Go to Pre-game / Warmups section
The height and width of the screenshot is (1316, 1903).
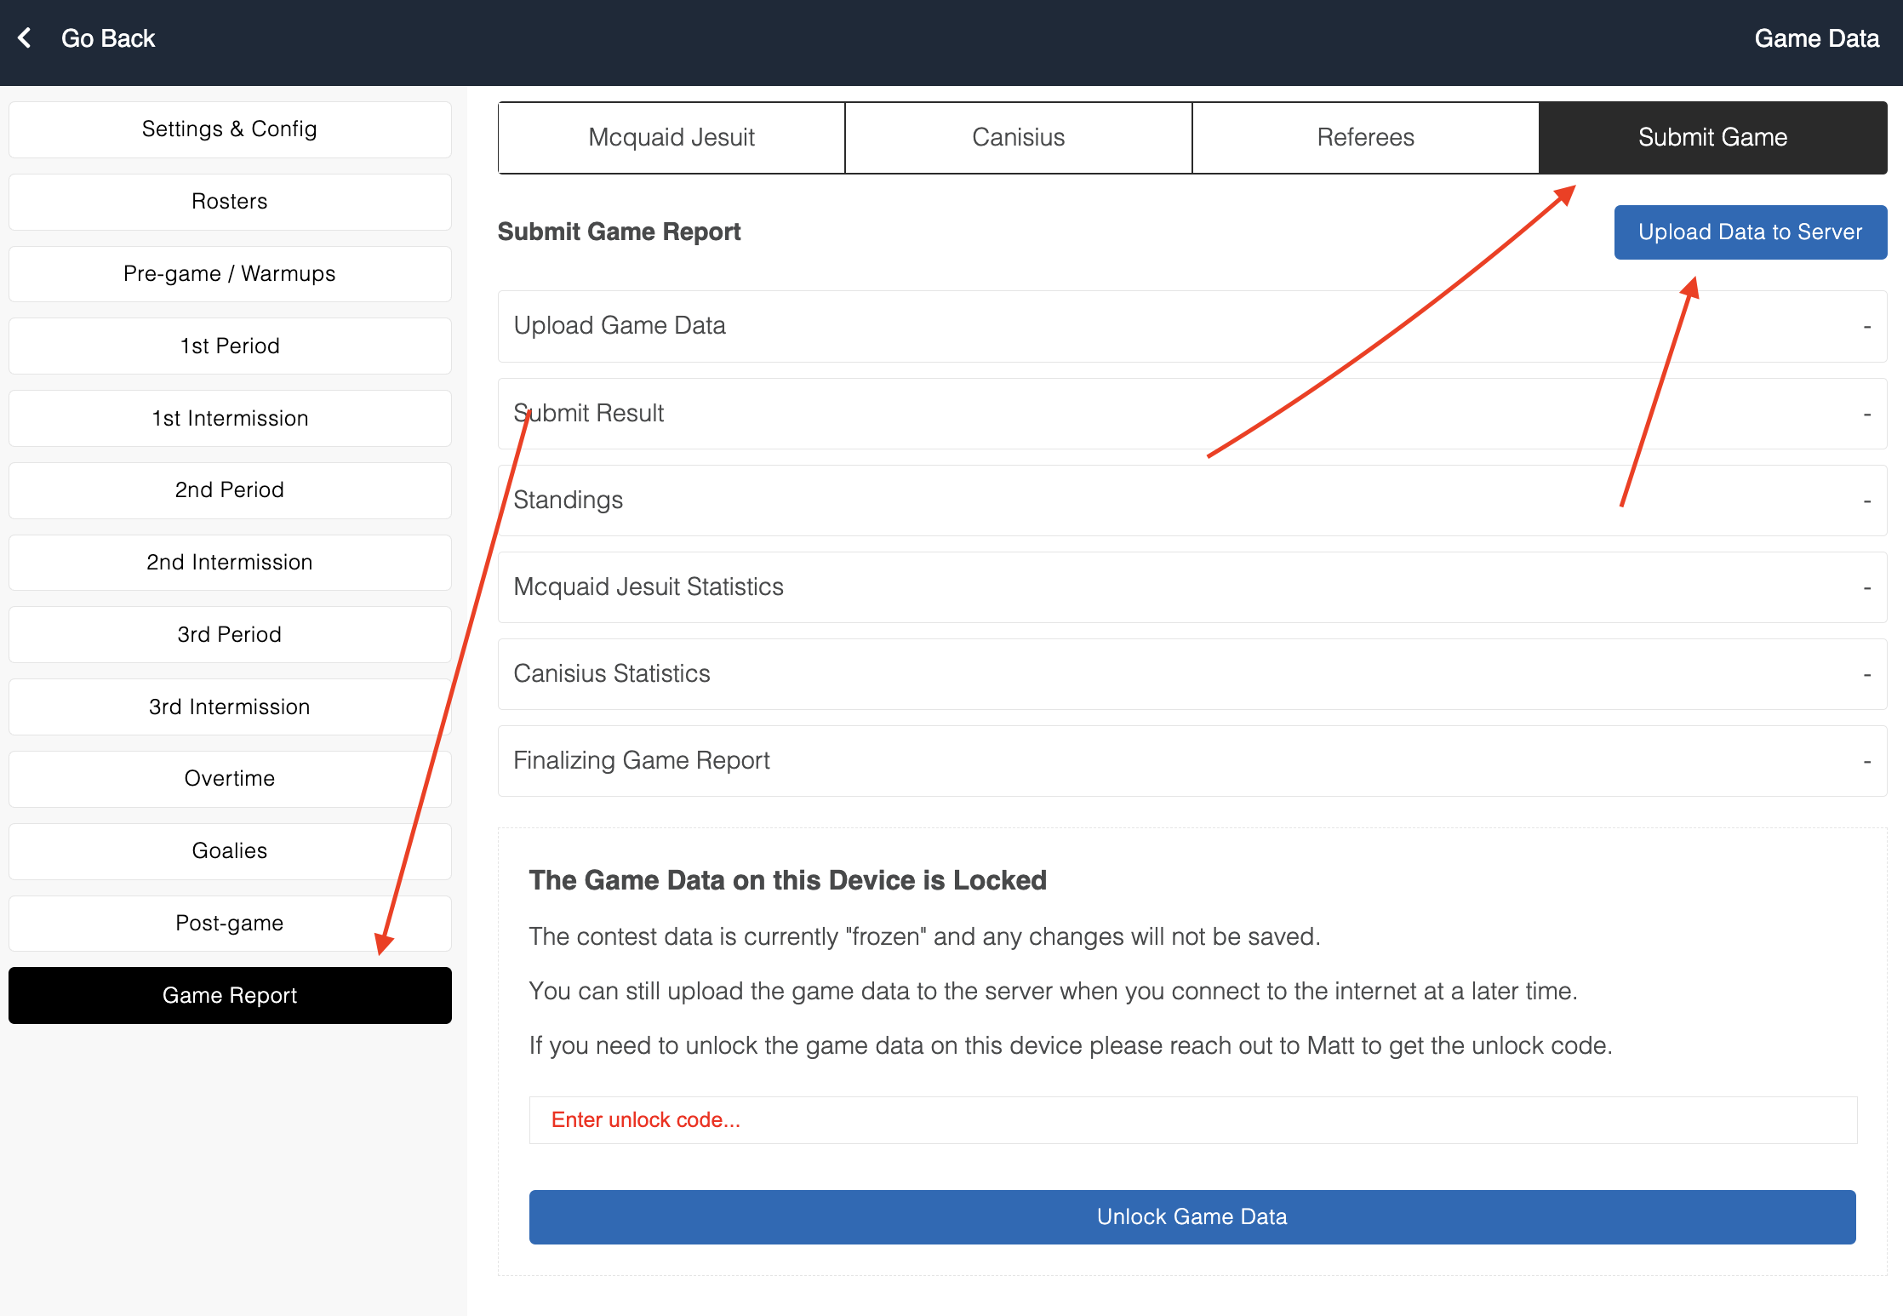pyautogui.click(x=230, y=274)
